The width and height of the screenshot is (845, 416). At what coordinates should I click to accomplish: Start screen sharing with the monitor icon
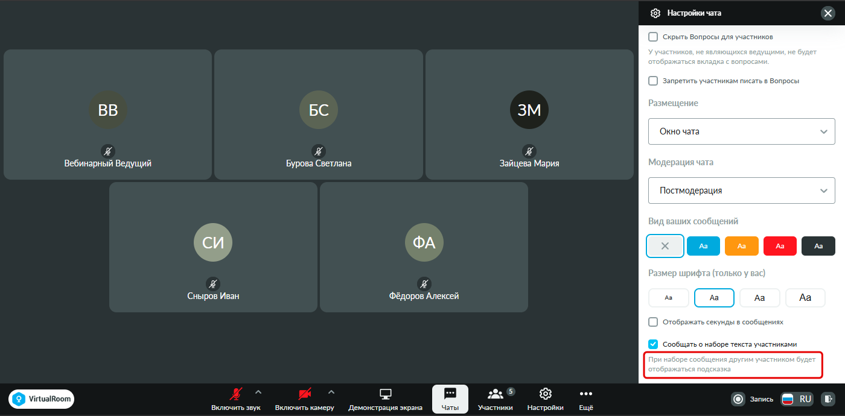[385, 394]
